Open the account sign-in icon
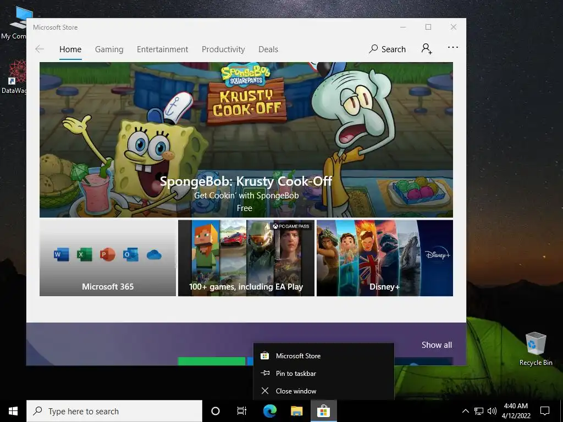Screen dimensions: 563x422 (x=427, y=48)
